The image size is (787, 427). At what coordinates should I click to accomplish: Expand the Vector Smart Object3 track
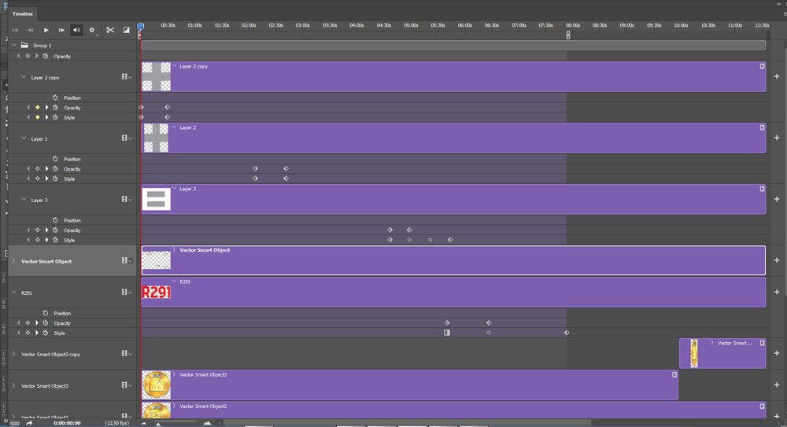[x=14, y=386]
